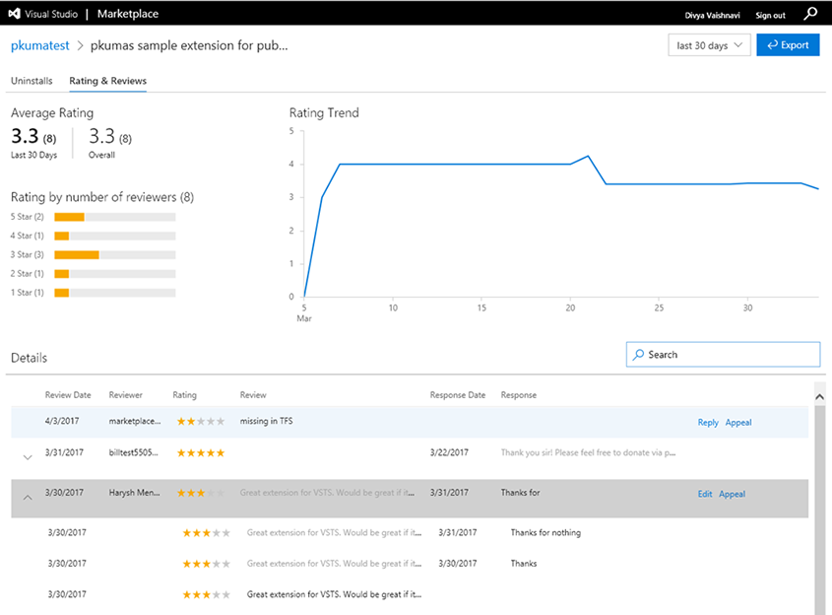This screenshot has width=832, height=615.
Task: Sort by Review Date column header
Action: coord(68,394)
